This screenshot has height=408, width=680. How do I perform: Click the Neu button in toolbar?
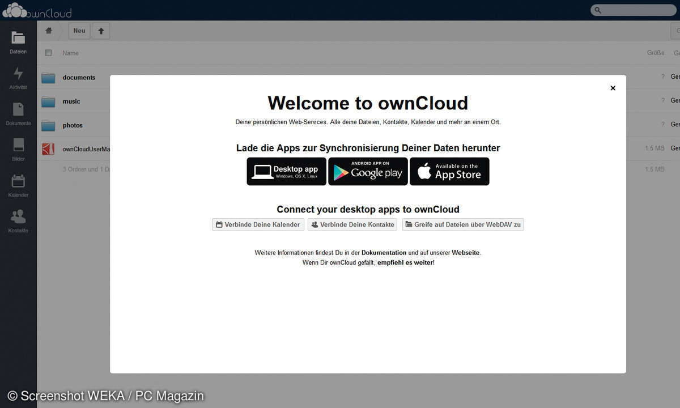click(79, 31)
